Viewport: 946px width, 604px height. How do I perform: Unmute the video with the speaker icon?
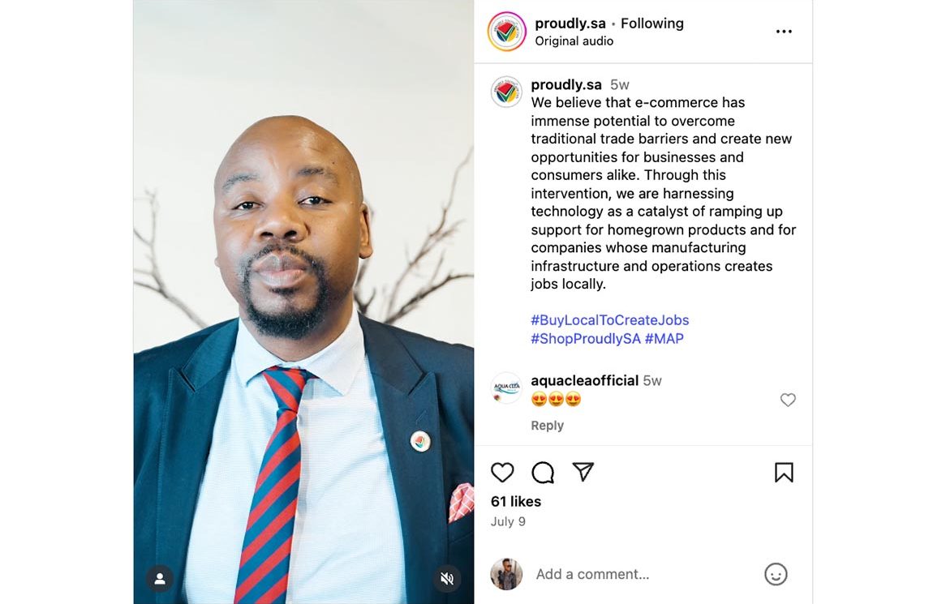point(447,579)
